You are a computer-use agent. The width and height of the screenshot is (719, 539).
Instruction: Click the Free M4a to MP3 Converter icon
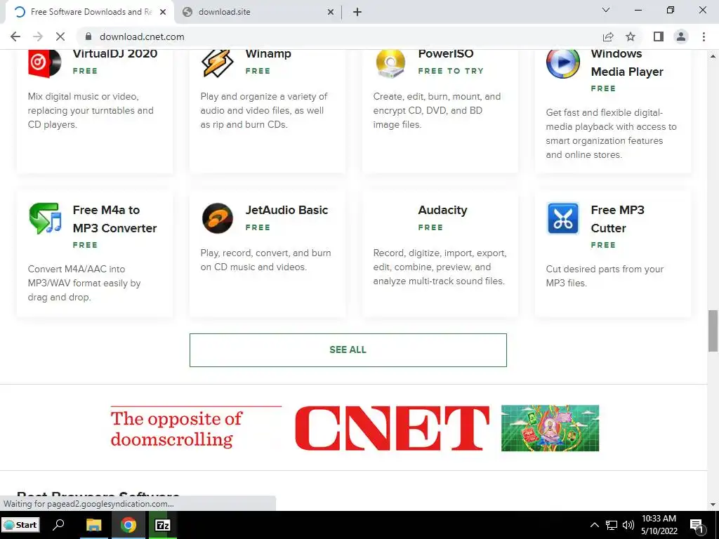coord(45,219)
